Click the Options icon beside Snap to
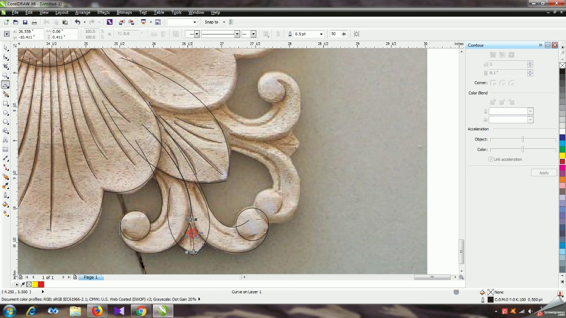This screenshot has height=318, width=566. coord(231,22)
